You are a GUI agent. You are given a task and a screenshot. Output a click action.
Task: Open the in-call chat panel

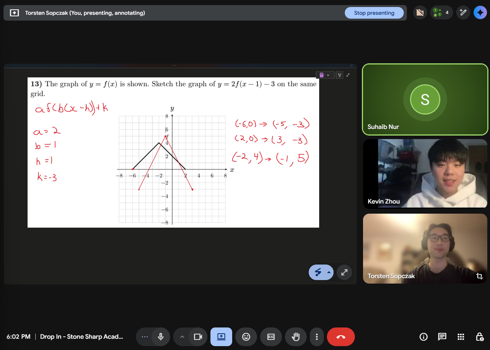[x=442, y=337]
